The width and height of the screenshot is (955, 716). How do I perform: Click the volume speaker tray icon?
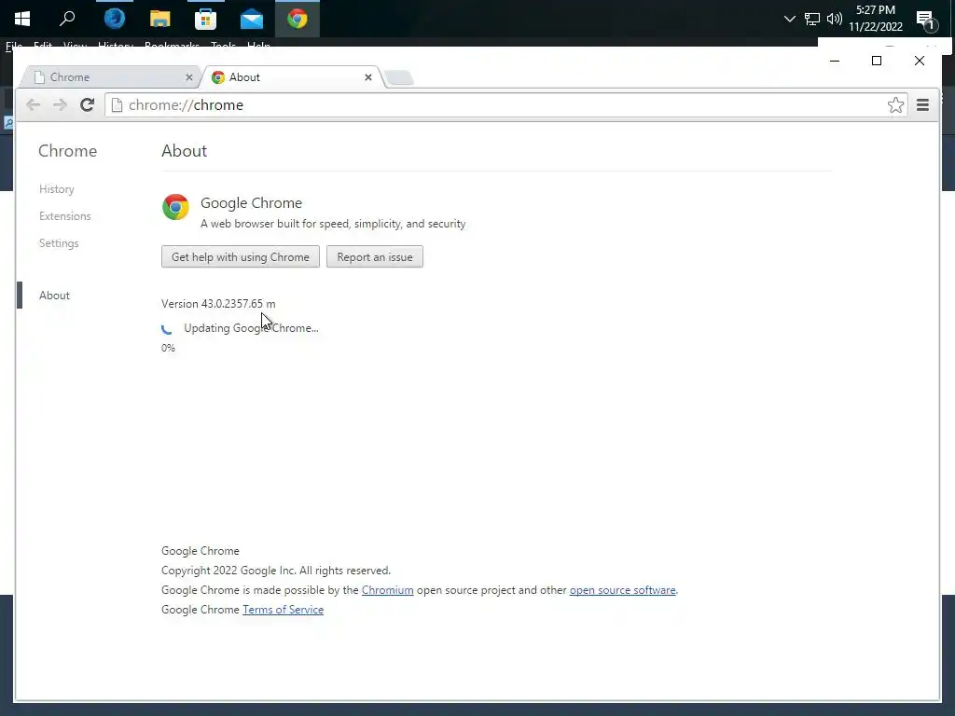(x=835, y=19)
